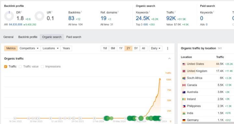This screenshot has height=124, width=234.
Task: Click the United Kingdom flag icon
Action: [184, 71]
